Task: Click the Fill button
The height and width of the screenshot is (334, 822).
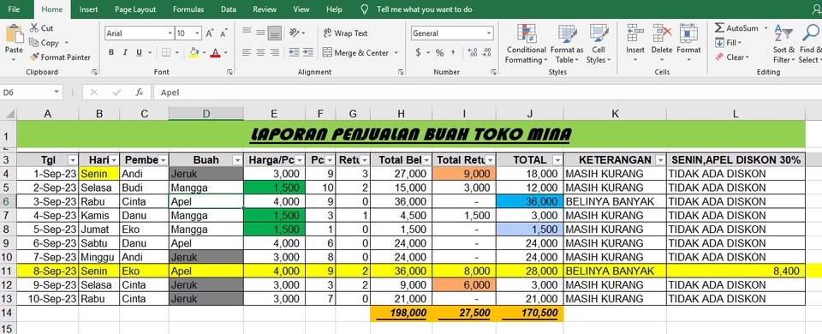Action: (x=728, y=43)
